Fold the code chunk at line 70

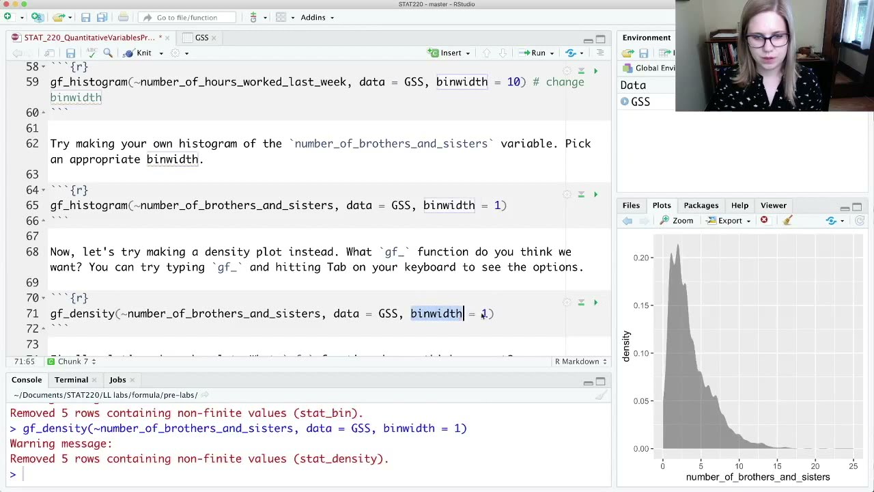pos(43,298)
